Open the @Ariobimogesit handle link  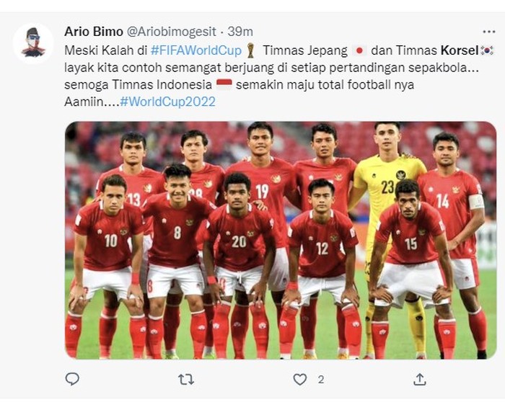[172, 32]
